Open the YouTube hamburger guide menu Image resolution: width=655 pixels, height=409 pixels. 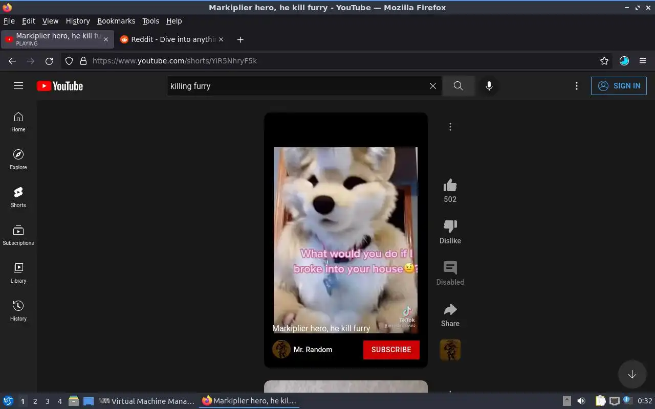pyautogui.click(x=18, y=86)
